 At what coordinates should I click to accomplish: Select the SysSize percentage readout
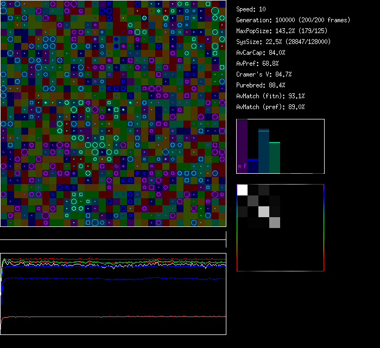282,42
